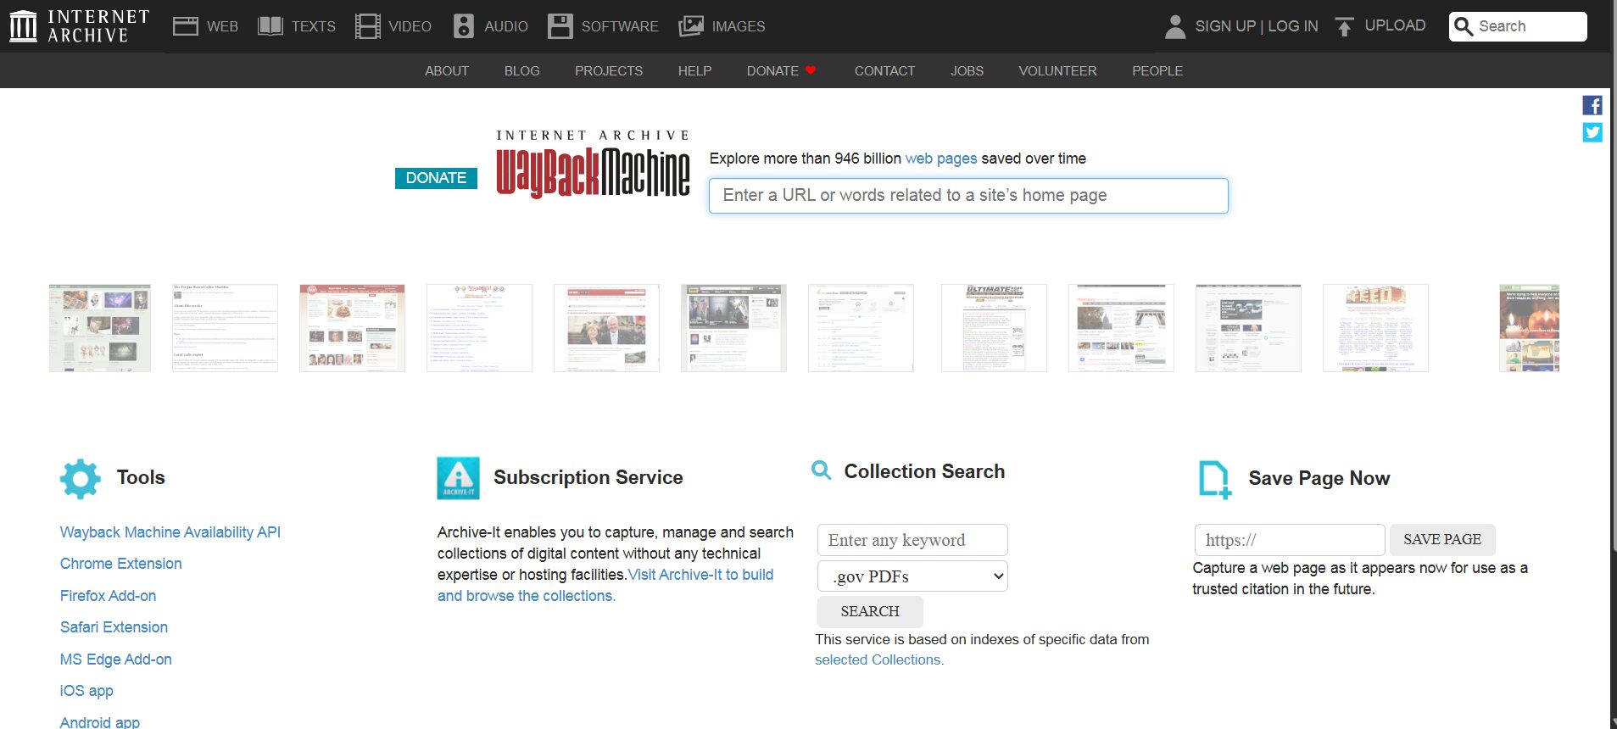Open the Texts book icon
The image size is (1617, 729).
point(270,26)
